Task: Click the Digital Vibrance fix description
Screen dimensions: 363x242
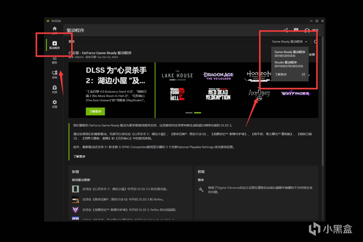Action: (x=260, y=190)
